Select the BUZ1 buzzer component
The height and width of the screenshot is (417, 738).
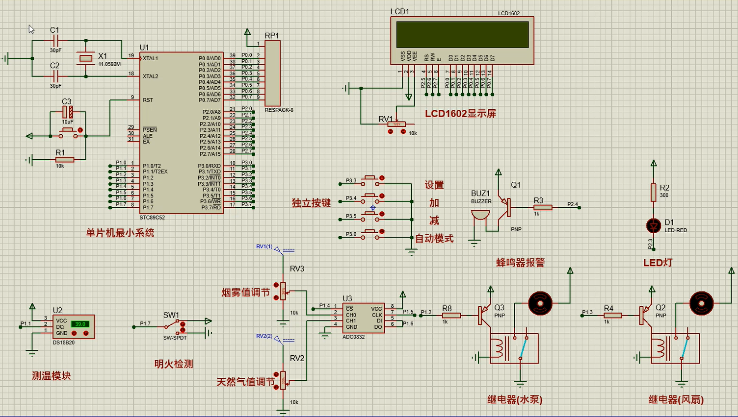(480, 215)
